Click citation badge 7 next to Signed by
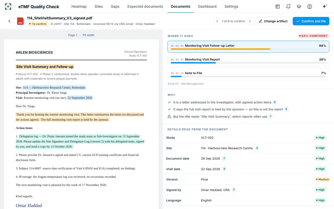 pyautogui.click(x=234, y=190)
